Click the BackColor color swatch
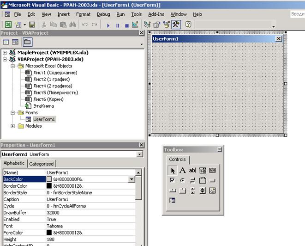This screenshot has width=305, height=246. pos(49,179)
